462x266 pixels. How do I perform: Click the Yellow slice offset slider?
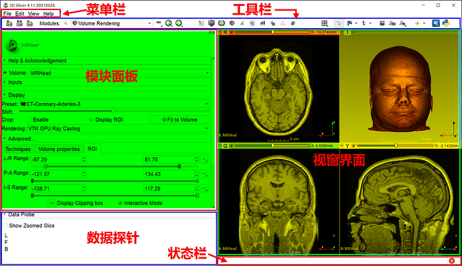tap(396, 145)
